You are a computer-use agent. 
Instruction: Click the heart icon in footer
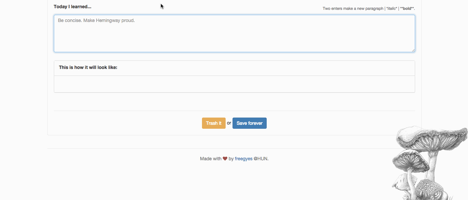tap(225, 159)
